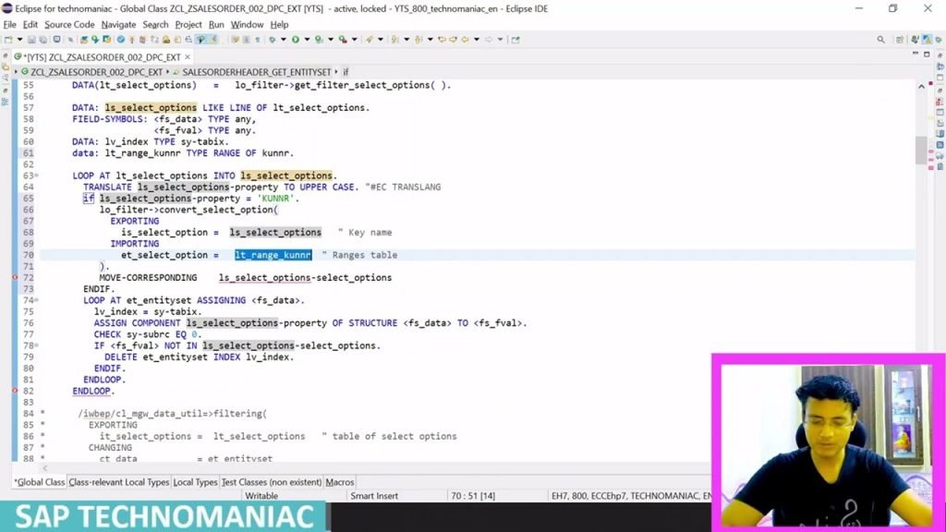Image resolution: width=946 pixels, height=532 pixels.
Task: Open the Search icon near the top right
Action: point(881,40)
